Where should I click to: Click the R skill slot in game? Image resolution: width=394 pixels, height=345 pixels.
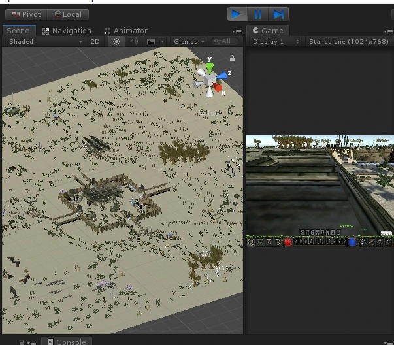click(278, 242)
